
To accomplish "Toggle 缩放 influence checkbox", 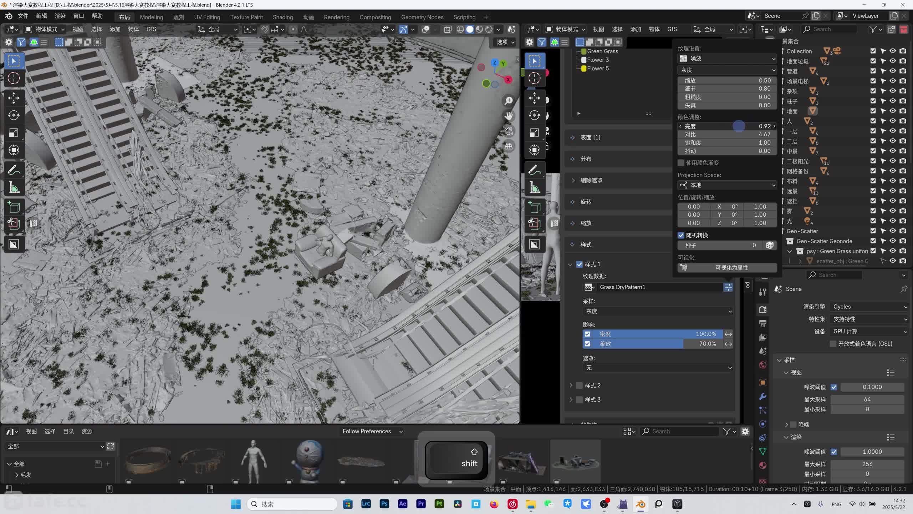I will point(587,344).
